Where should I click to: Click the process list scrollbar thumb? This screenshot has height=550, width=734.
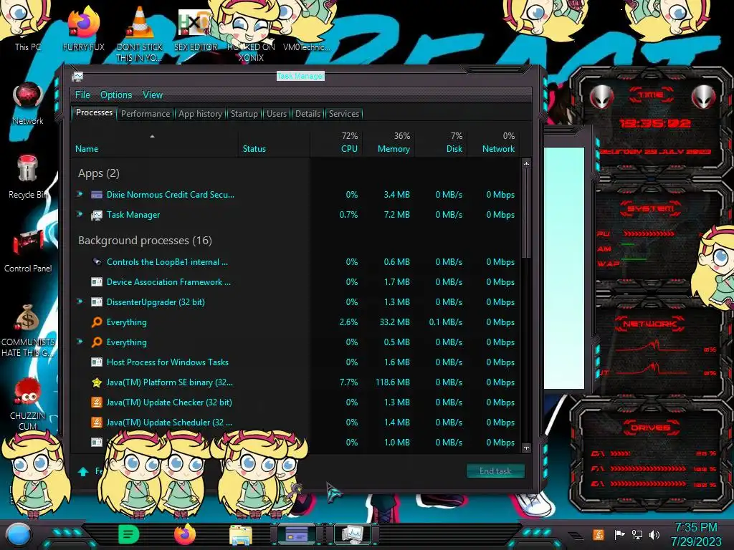tap(526, 213)
